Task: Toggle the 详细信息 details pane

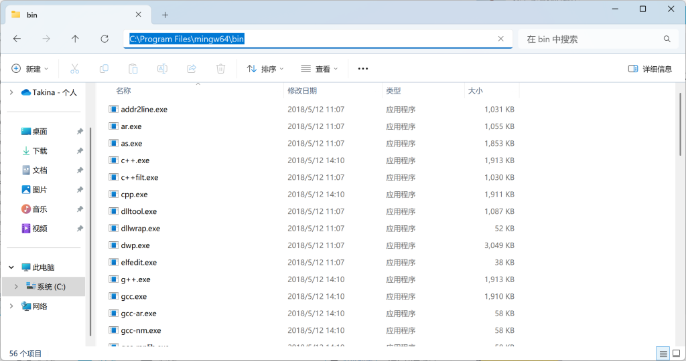Action: coord(650,69)
